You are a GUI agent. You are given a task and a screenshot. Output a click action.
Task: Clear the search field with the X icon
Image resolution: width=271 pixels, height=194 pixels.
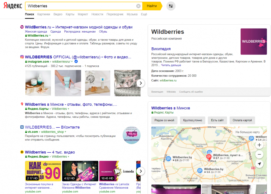click(138, 6)
